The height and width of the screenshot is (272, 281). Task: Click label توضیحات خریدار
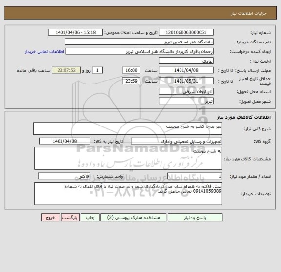coord(256,194)
